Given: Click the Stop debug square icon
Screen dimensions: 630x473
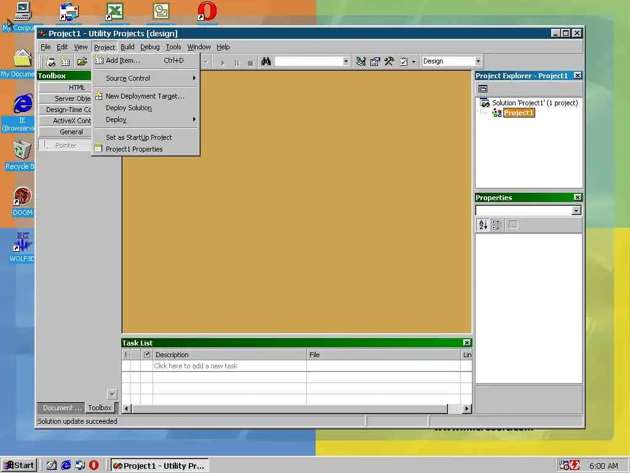Looking at the screenshot, I should [250, 63].
